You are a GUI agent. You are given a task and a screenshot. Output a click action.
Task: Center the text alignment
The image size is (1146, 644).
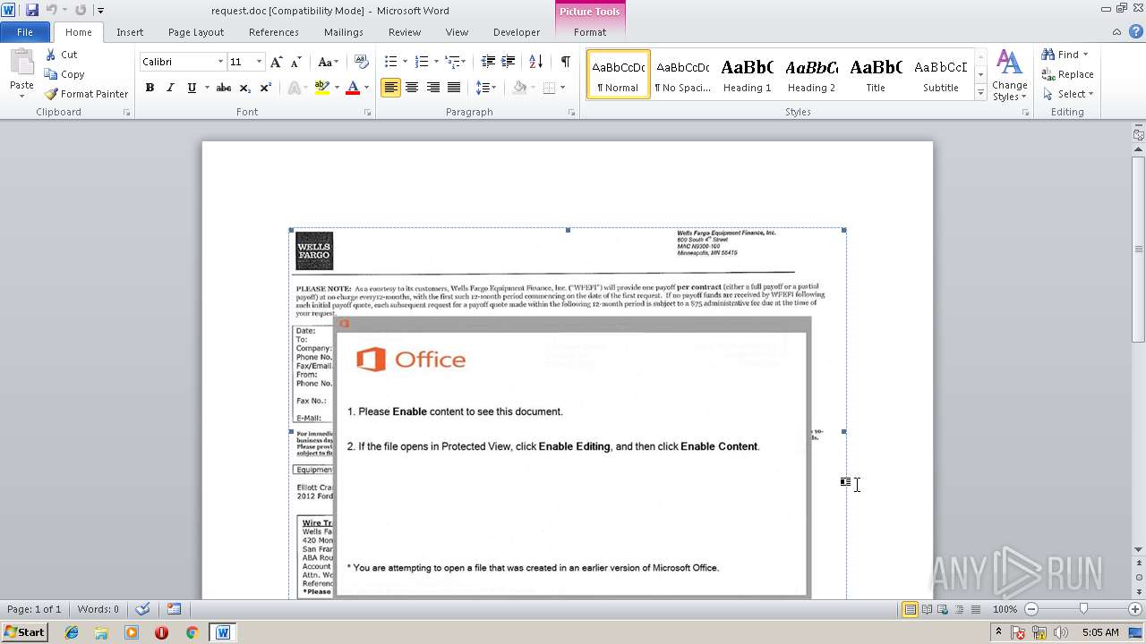pos(412,88)
